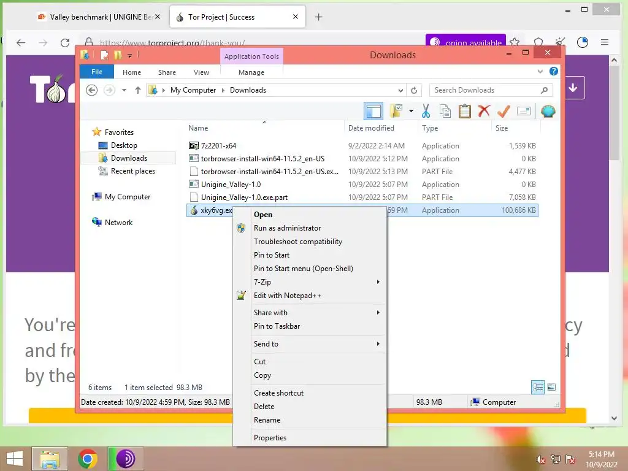This screenshot has height=471, width=628.
Task: Toggle the preview pane layout icon
Action: tap(373, 112)
